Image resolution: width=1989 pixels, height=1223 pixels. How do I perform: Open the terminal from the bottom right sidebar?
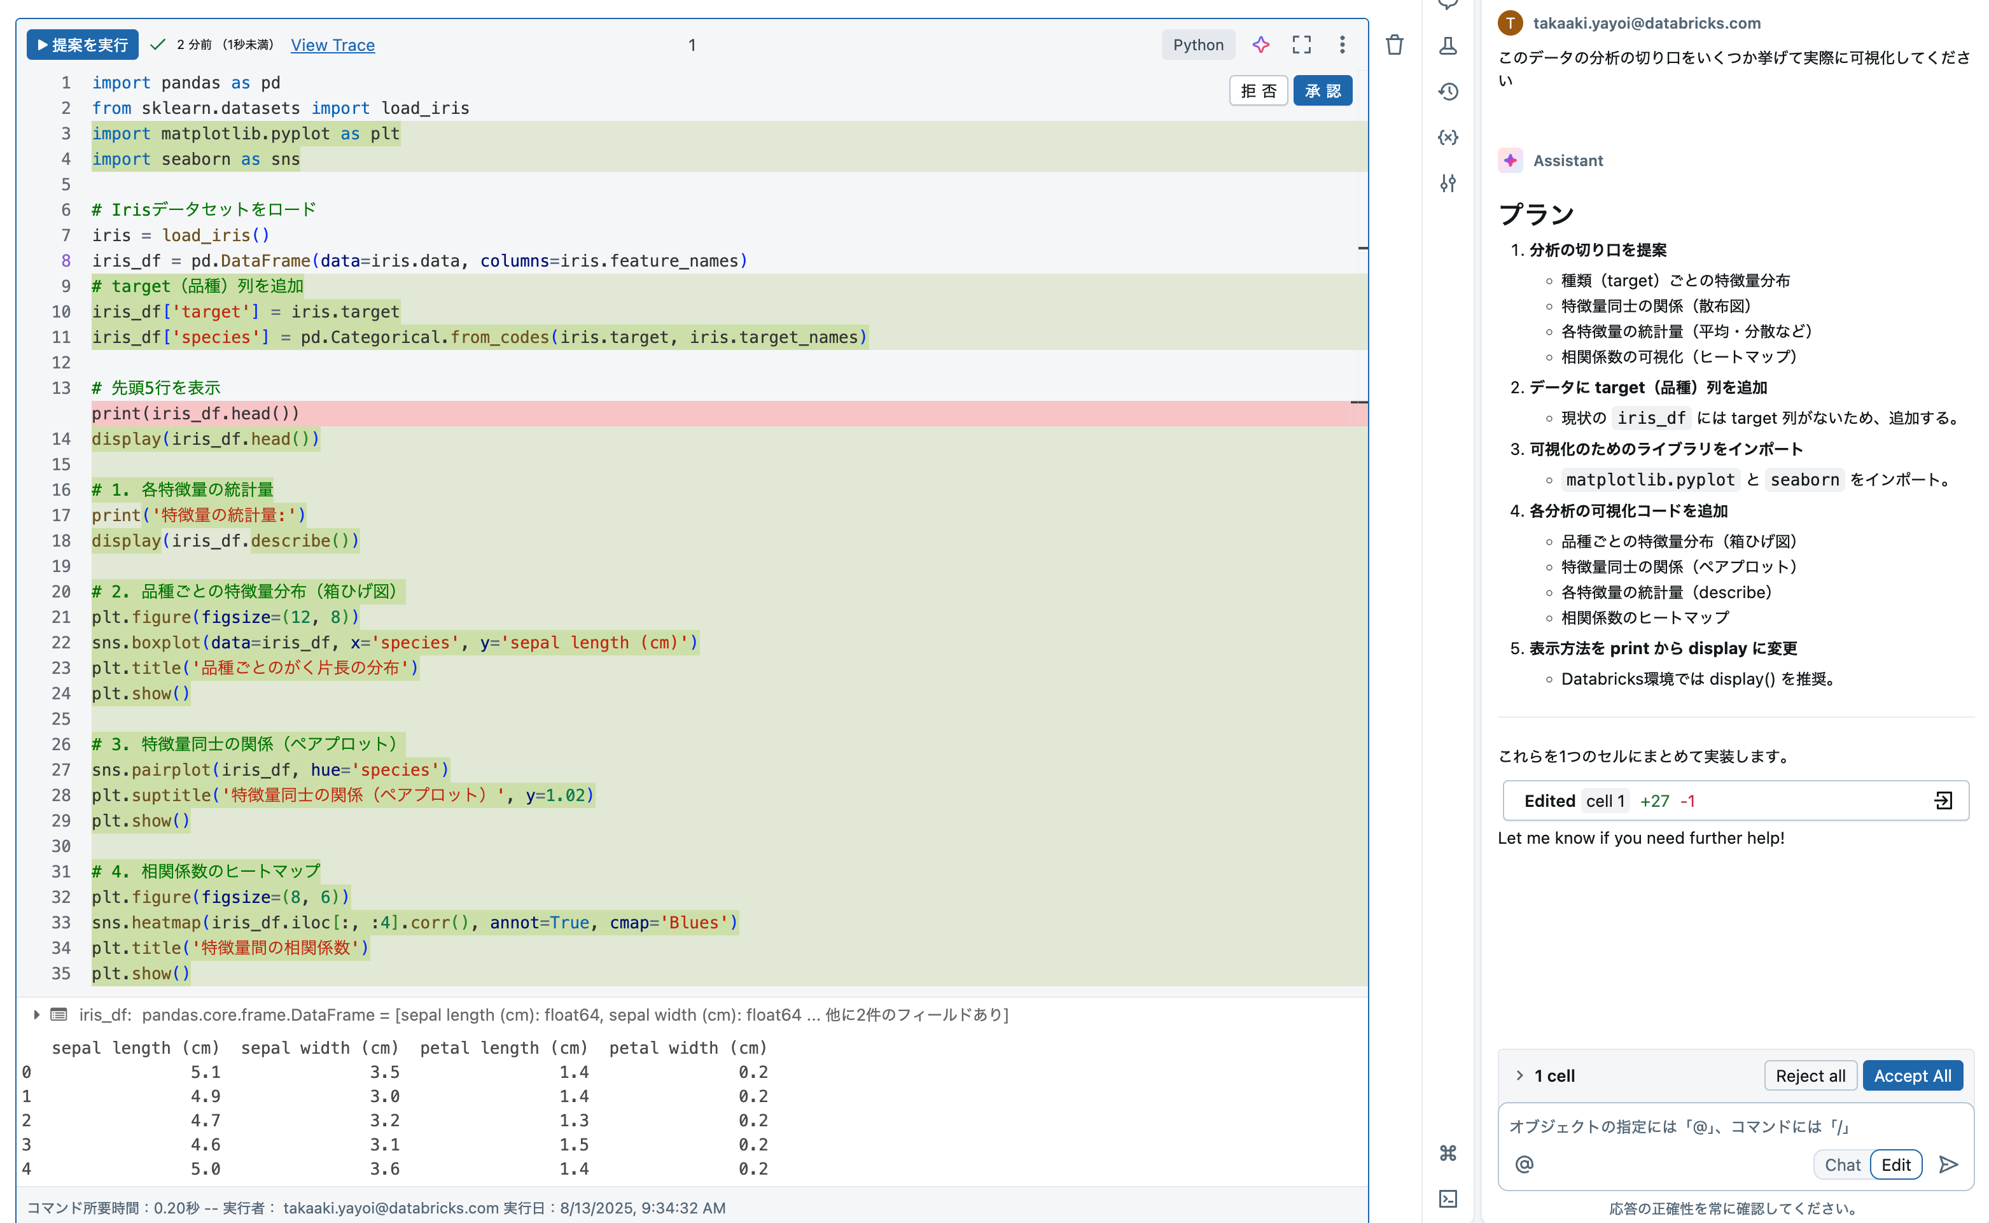tap(1449, 1199)
